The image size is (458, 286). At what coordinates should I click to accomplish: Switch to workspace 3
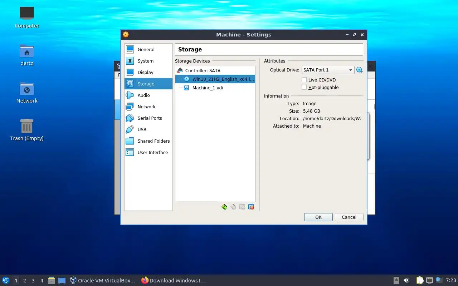coord(33,281)
